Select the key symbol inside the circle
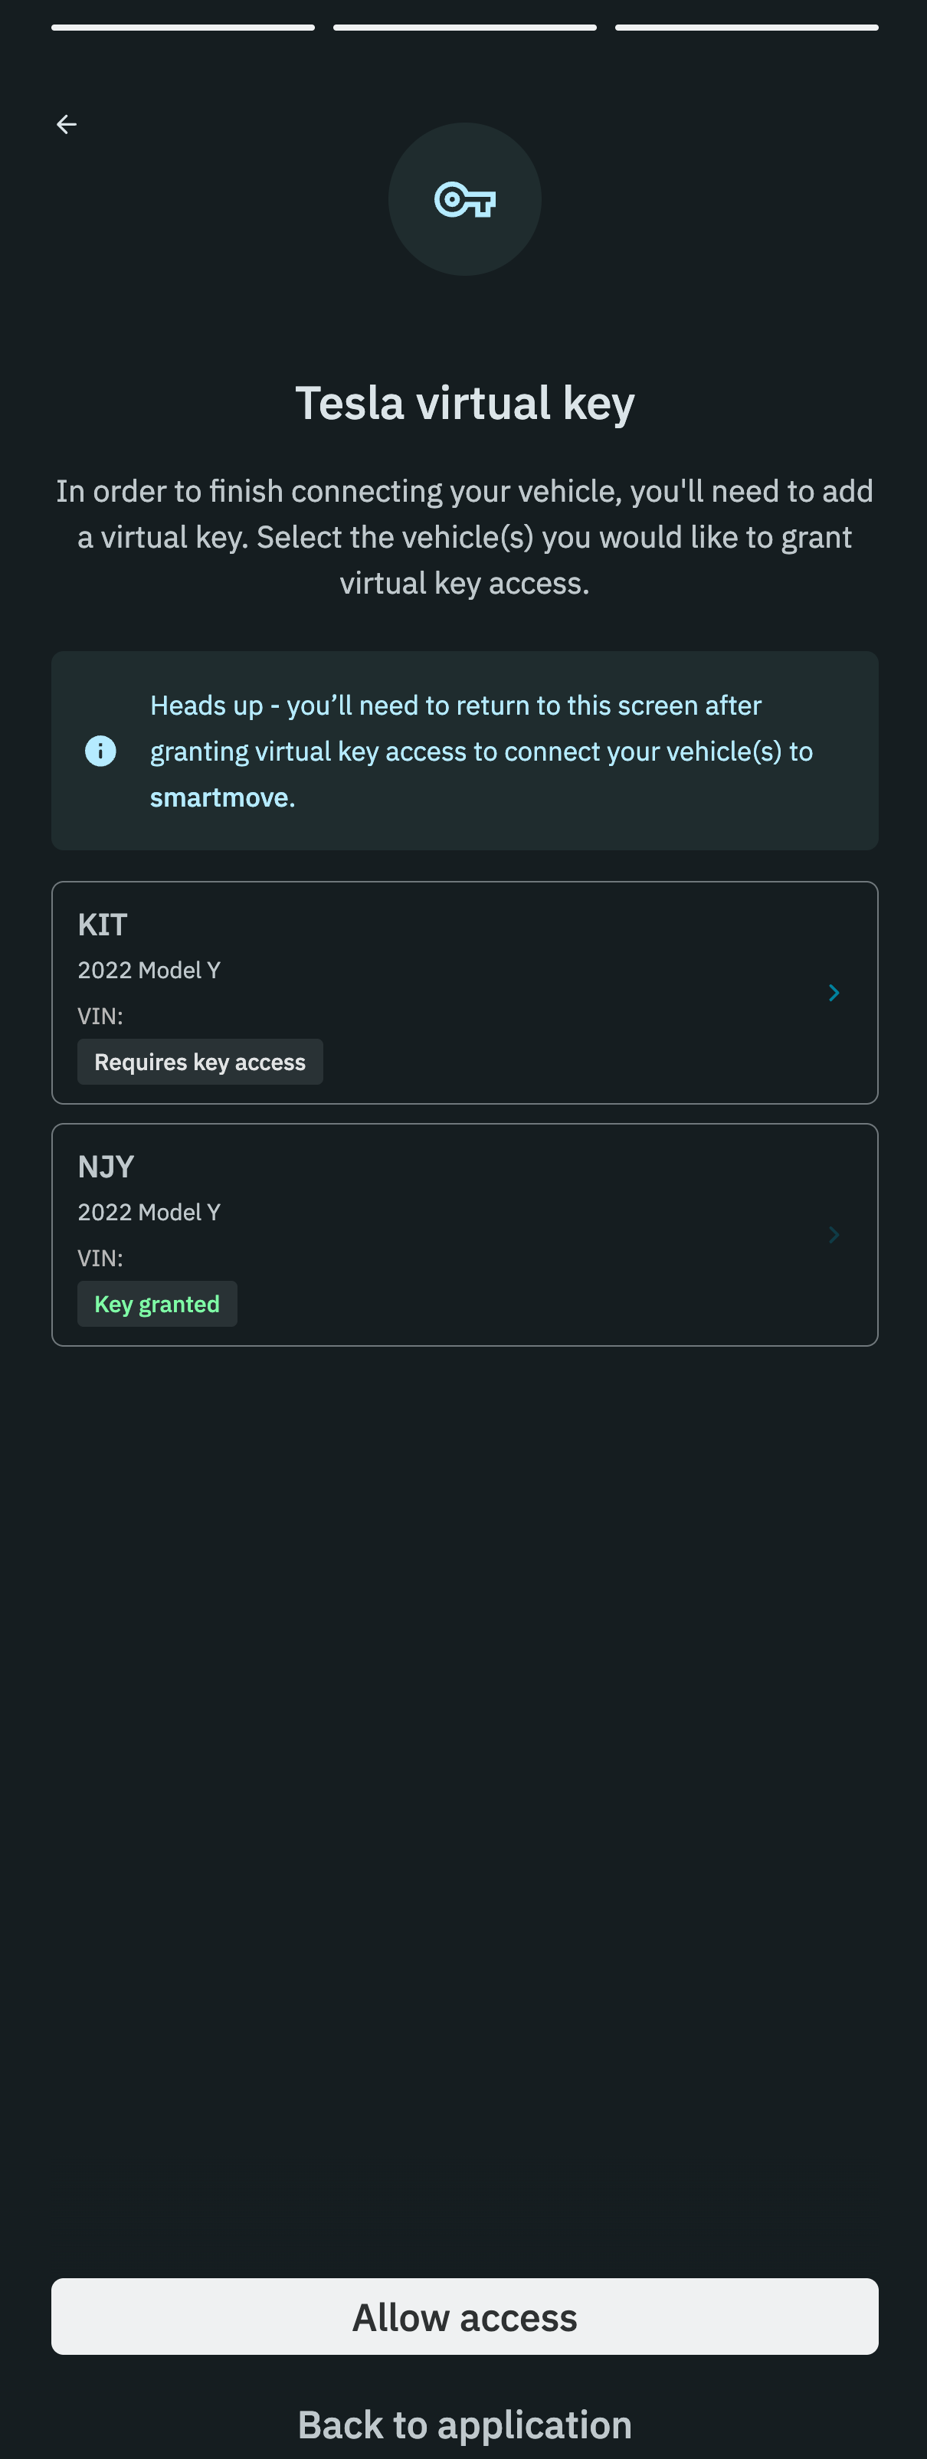Viewport: 927px width, 2459px height. tap(465, 198)
